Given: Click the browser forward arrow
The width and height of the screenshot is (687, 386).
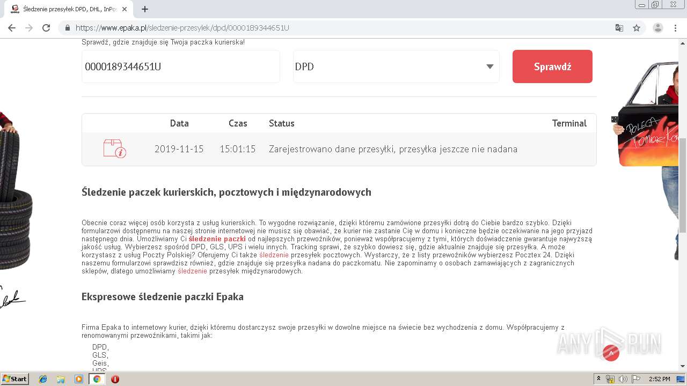Looking at the screenshot, I should 29,28.
